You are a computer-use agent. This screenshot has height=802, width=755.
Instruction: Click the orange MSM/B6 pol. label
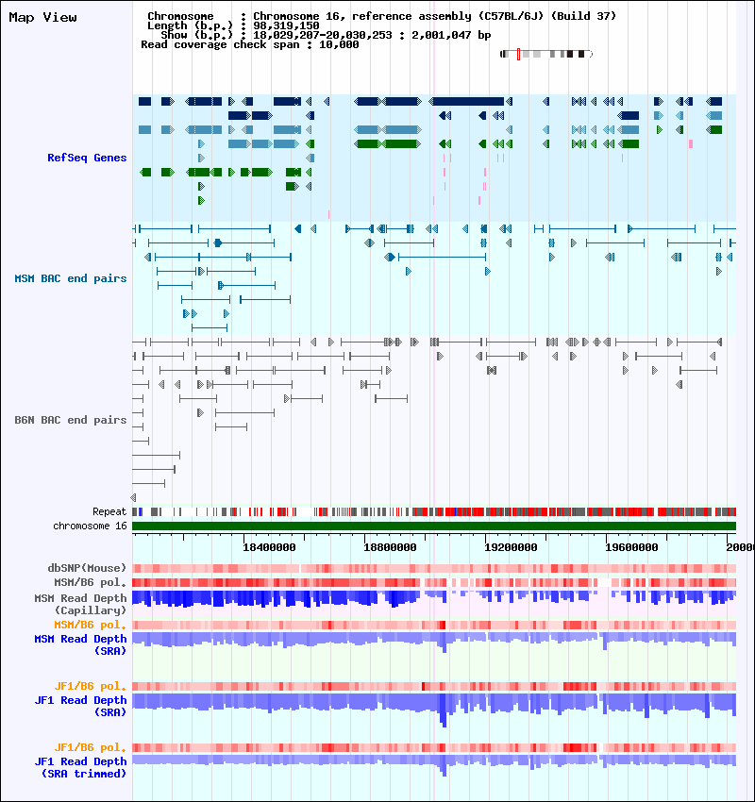tap(90, 625)
